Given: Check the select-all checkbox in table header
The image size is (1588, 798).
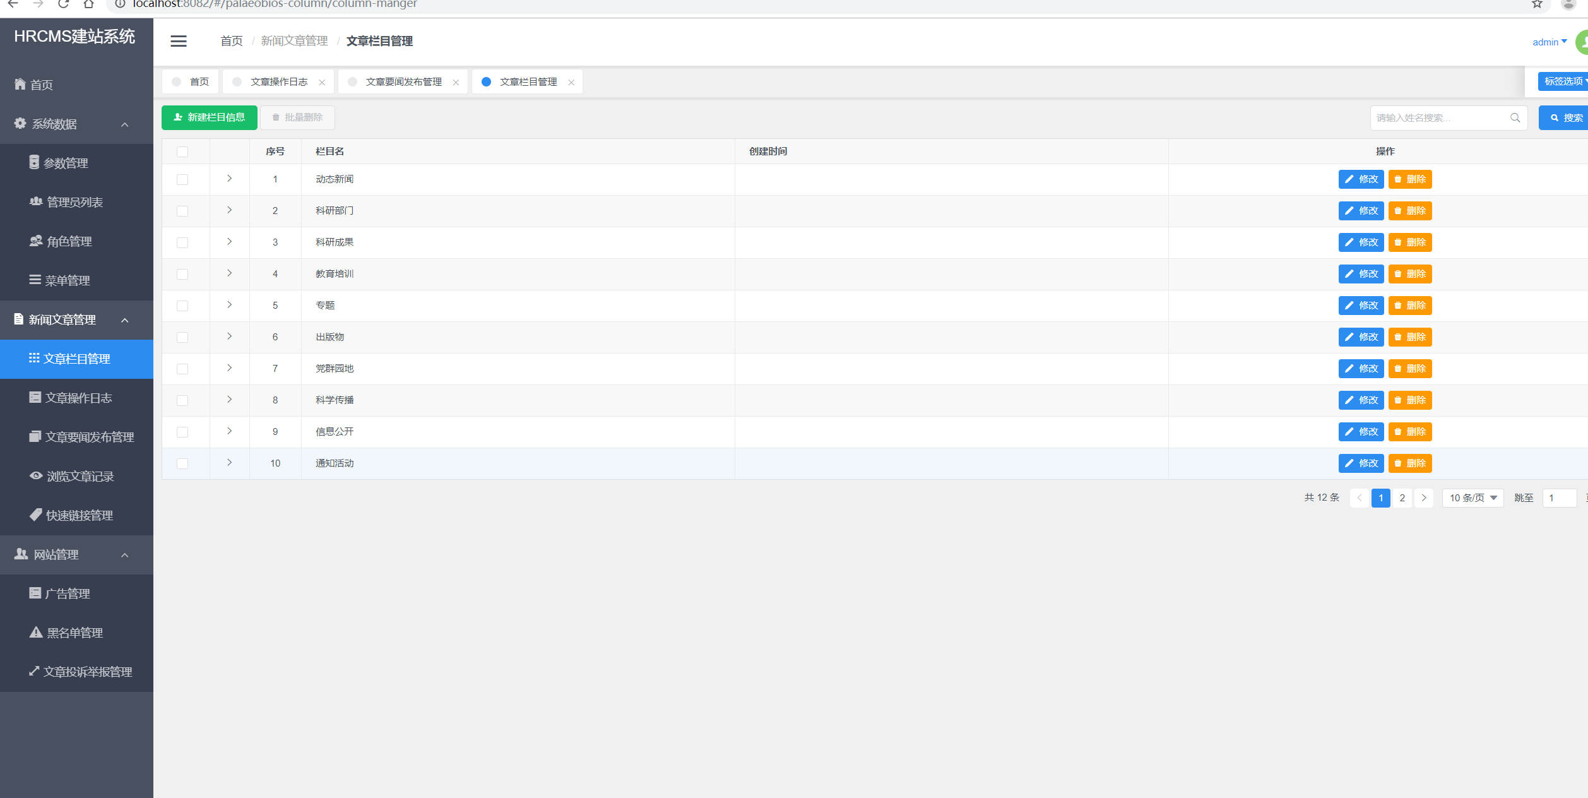Looking at the screenshot, I should tap(182, 152).
